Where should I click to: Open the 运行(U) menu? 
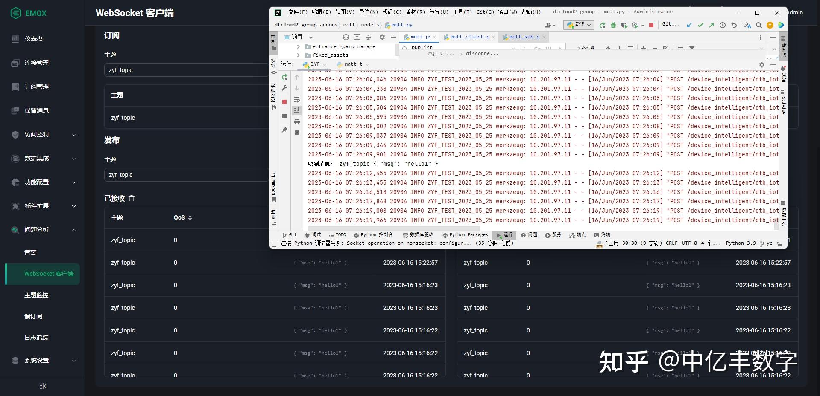[438, 12]
